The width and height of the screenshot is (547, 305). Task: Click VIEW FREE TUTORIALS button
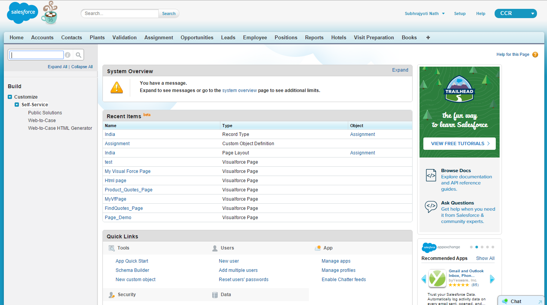(x=460, y=144)
